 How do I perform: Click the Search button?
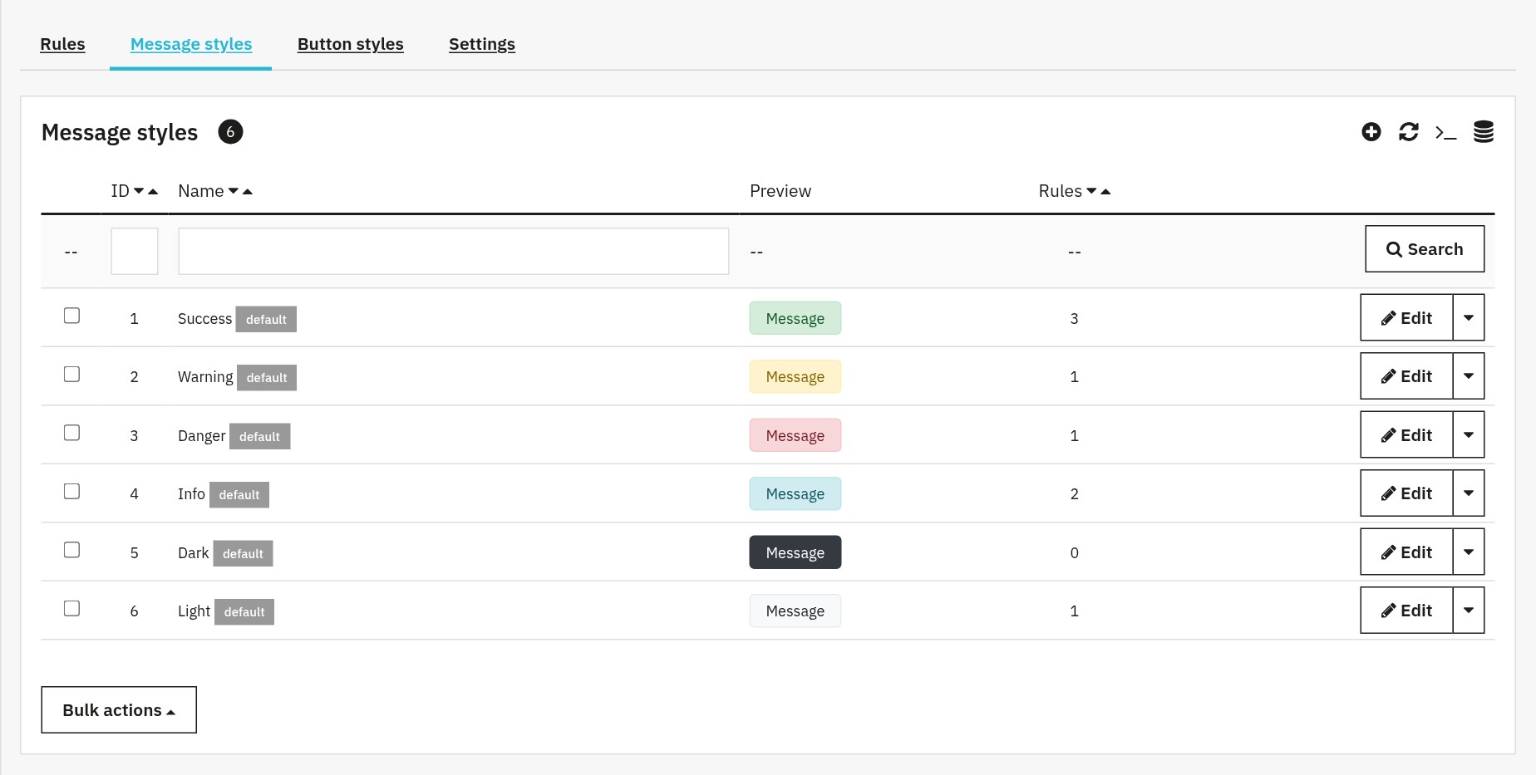[1425, 249]
